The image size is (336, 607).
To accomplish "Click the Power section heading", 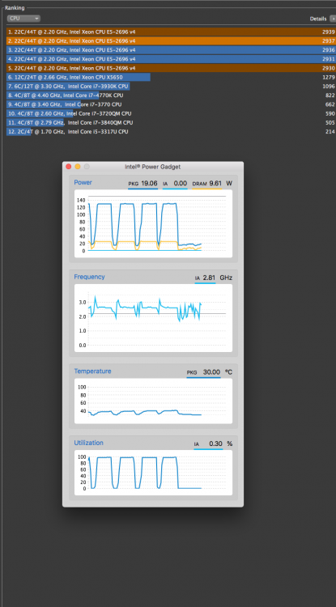I will pyautogui.click(x=83, y=182).
